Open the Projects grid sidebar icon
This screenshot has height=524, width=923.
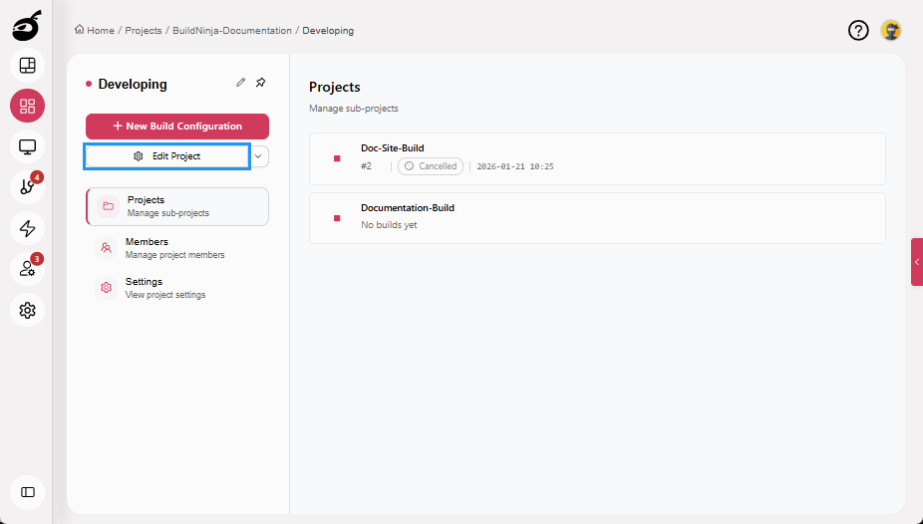27,106
